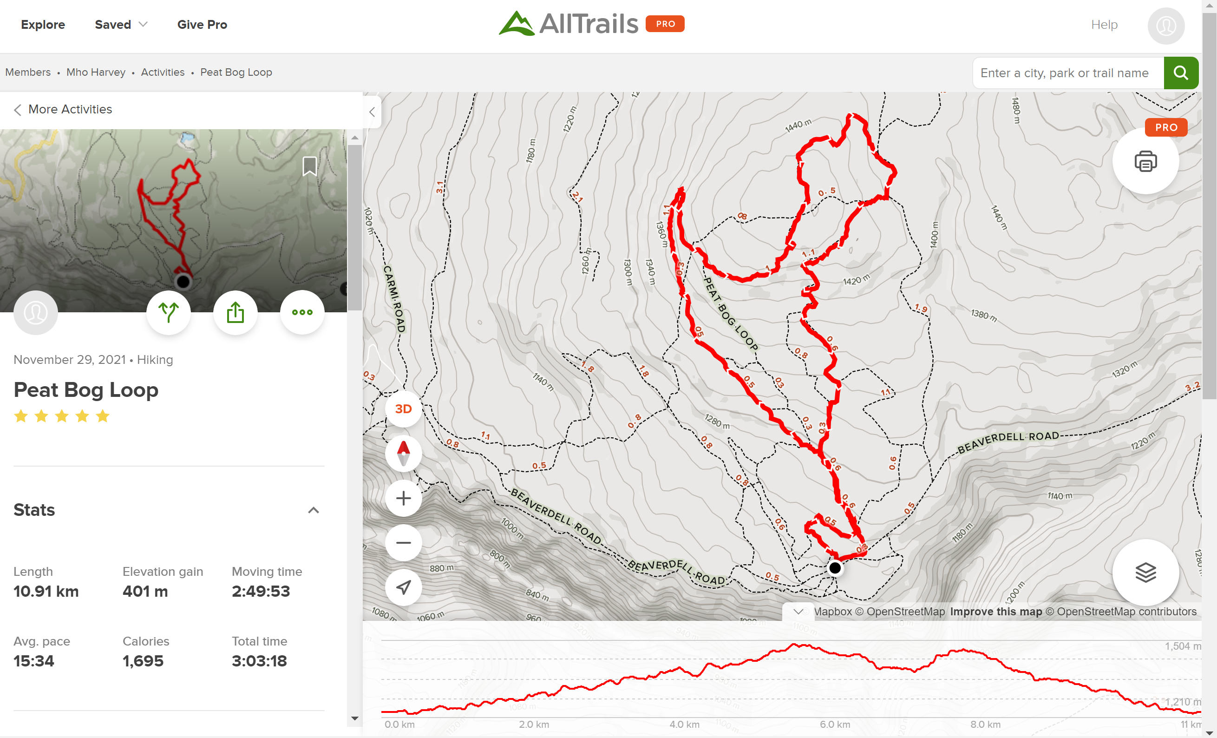Open the three-dots more options button

tap(302, 312)
